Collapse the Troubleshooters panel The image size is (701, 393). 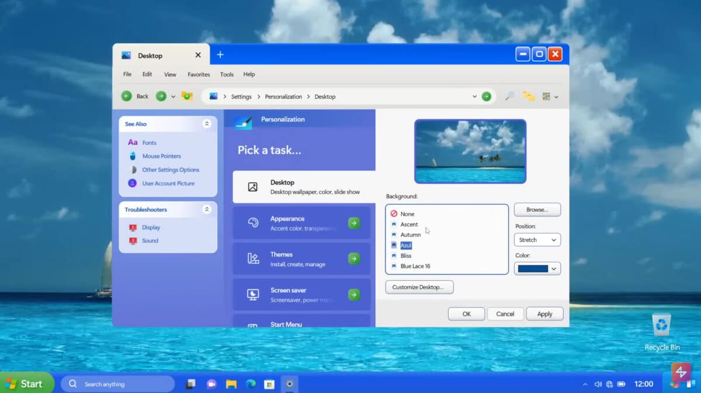(x=206, y=209)
